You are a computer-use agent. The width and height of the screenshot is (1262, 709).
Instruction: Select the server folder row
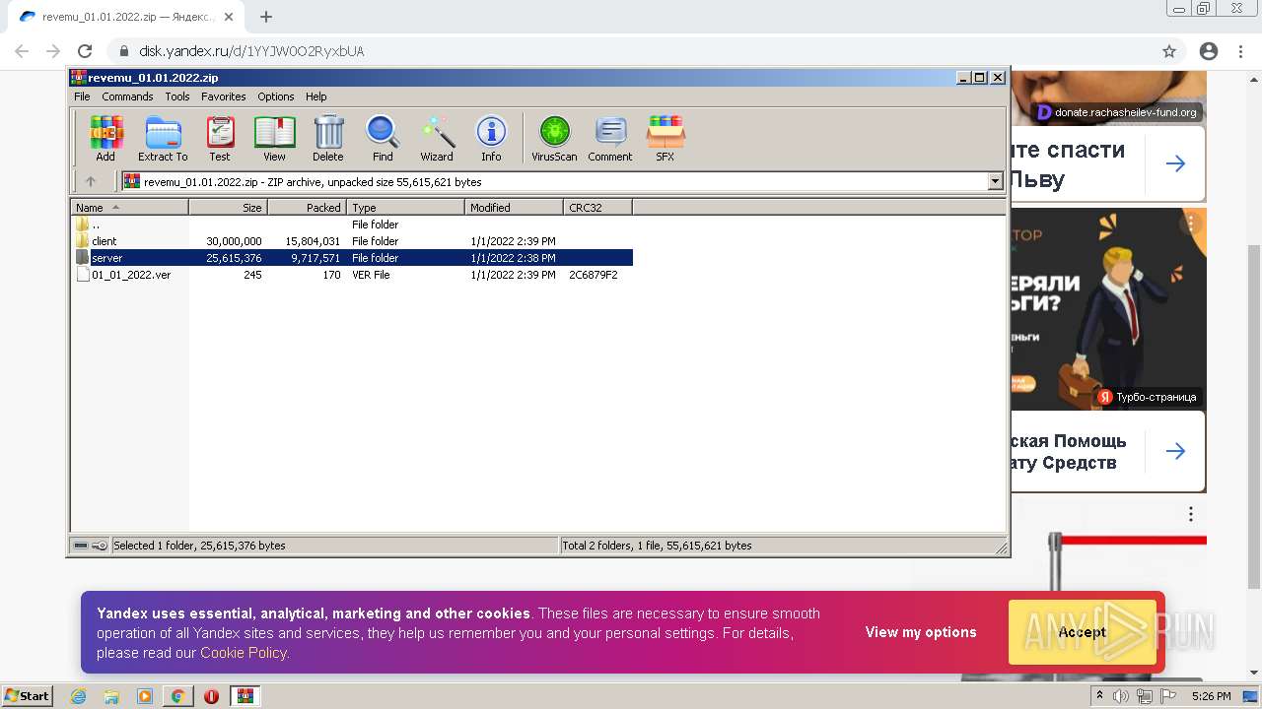(x=352, y=258)
